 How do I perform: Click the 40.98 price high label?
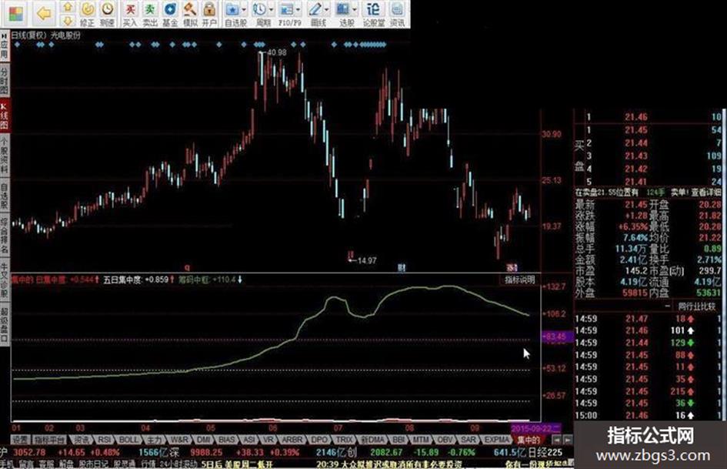(x=277, y=53)
